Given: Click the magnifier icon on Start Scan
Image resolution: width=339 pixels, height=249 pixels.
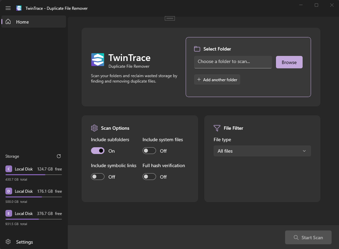Looking at the screenshot, I should click(x=296, y=237).
